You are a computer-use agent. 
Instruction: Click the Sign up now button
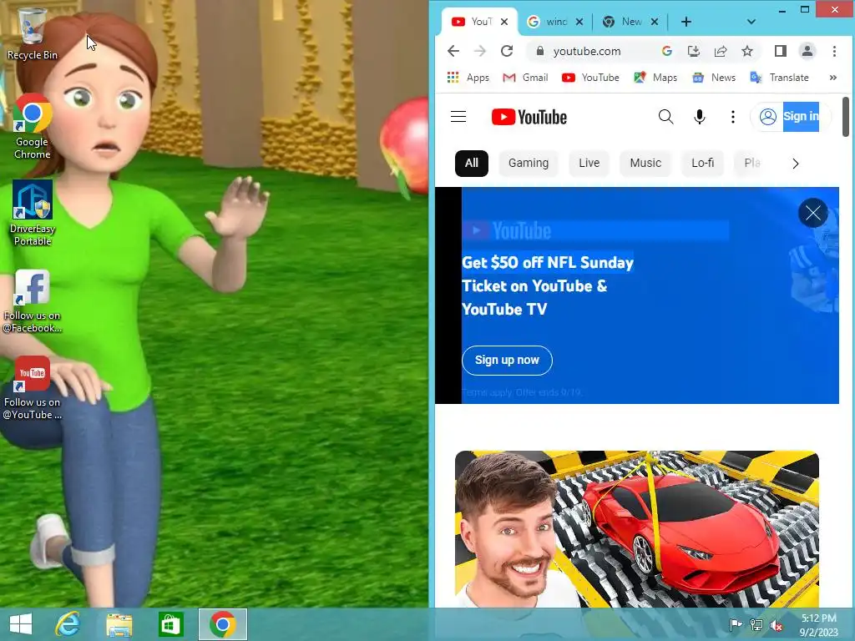pos(507,361)
